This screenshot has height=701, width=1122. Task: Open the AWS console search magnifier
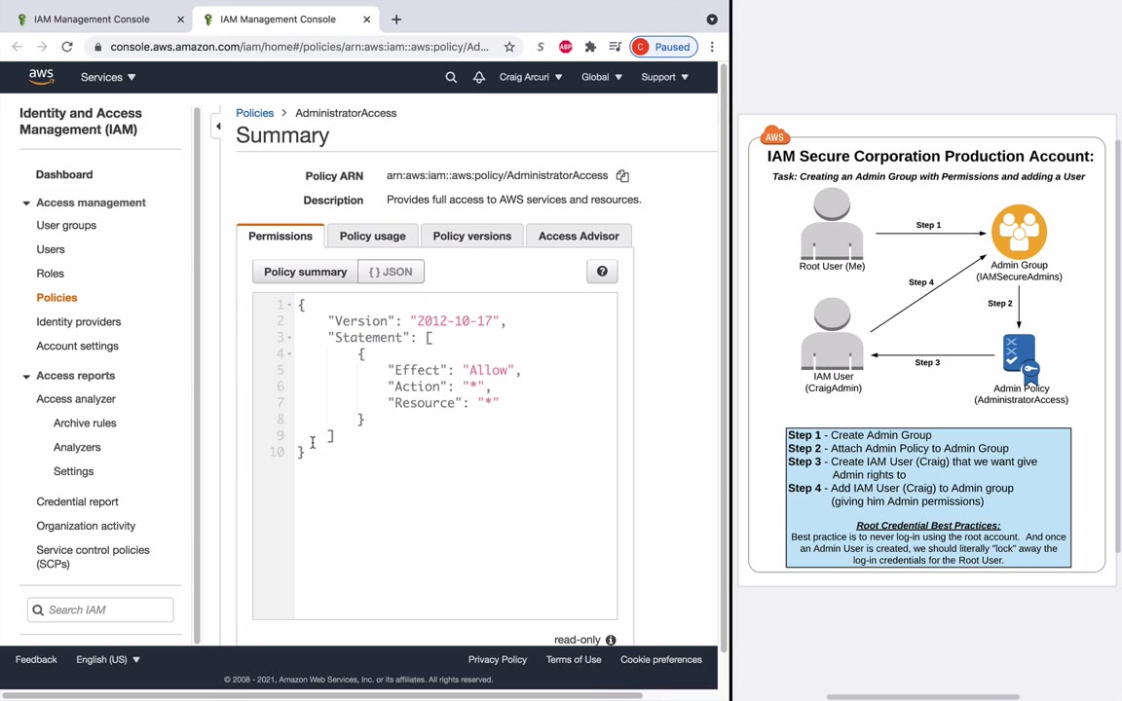coord(451,77)
